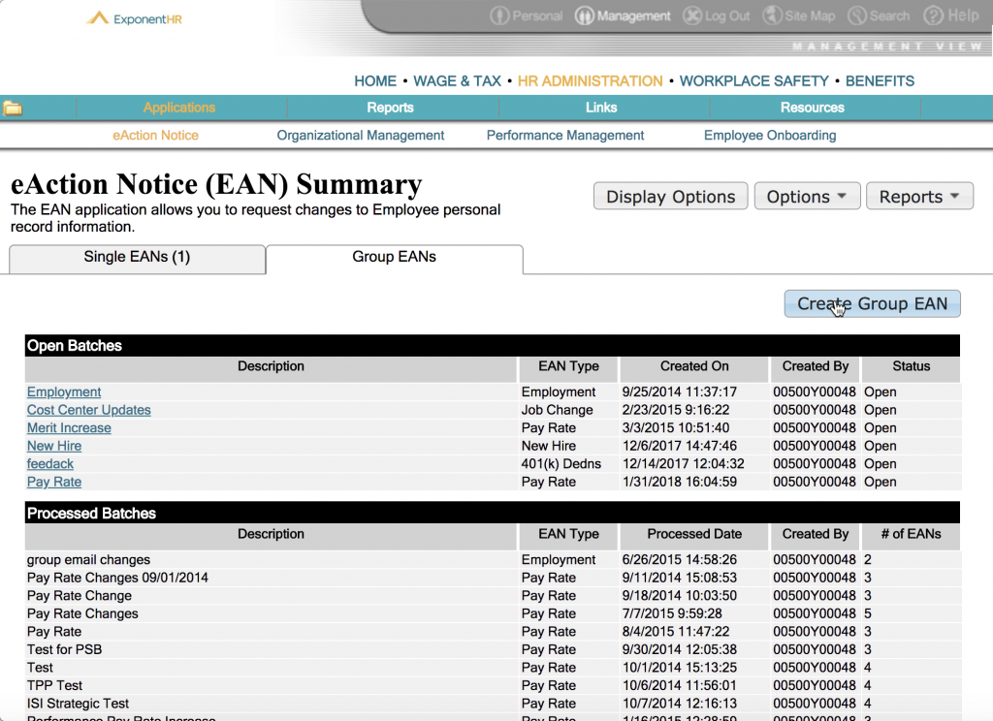
Task: Click the Log Out icon
Action: [691, 16]
